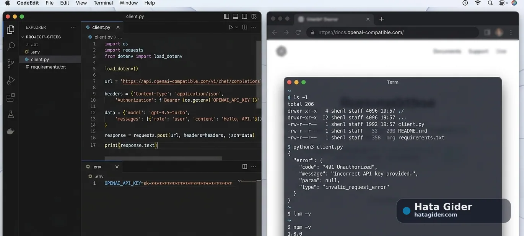The image size is (524, 236).
Task: Open more actions for .env editor
Action: click(x=254, y=166)
